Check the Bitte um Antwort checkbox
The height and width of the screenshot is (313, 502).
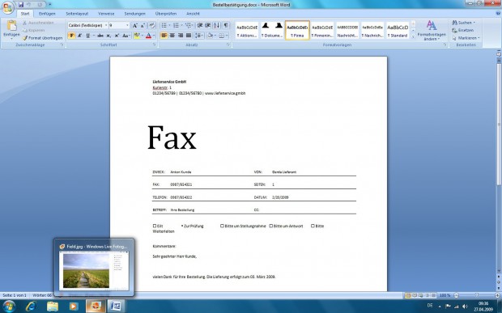[x=271, y=226]
